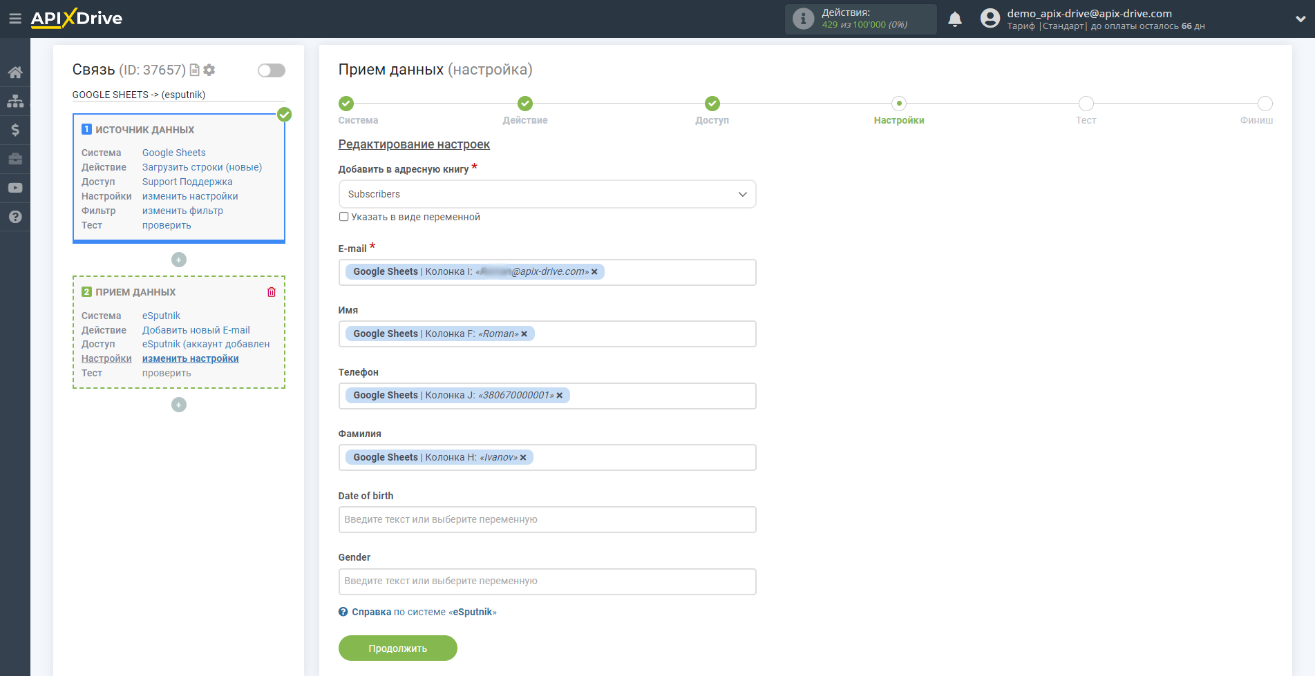
Task: Click source изменить настройки link
Action: click(x=190, y=196)
